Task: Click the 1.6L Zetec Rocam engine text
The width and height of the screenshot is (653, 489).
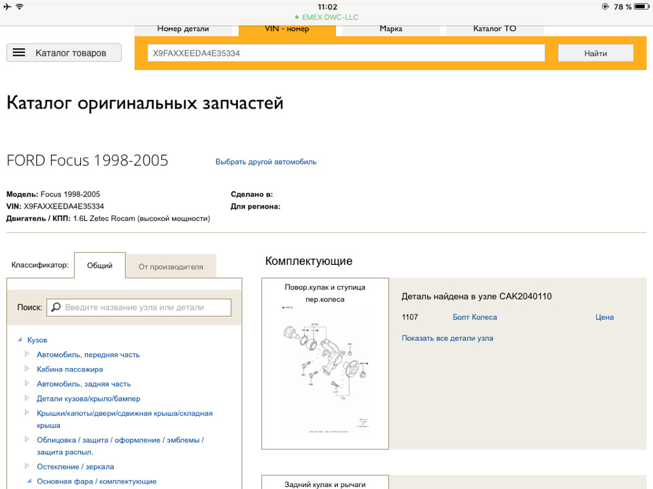Action: click(x=141, y=219)
